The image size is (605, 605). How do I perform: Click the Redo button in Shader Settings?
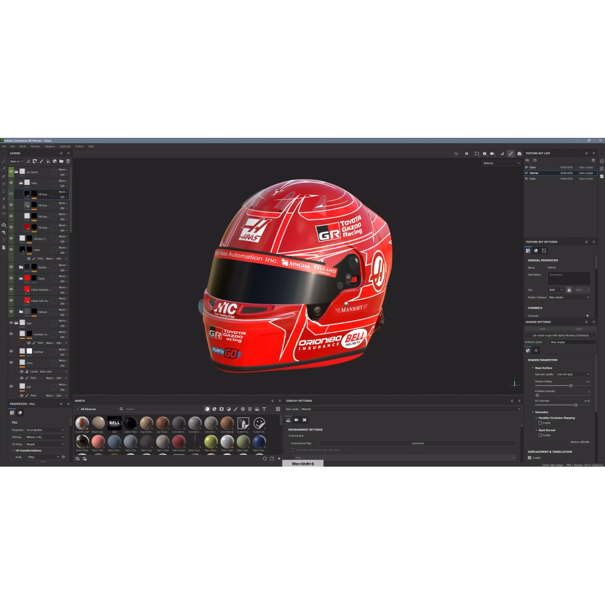point(579,329)
